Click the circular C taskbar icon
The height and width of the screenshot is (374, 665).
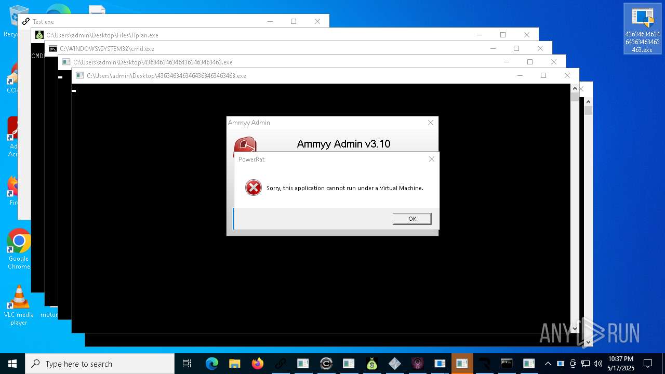(x=326, y=364)
